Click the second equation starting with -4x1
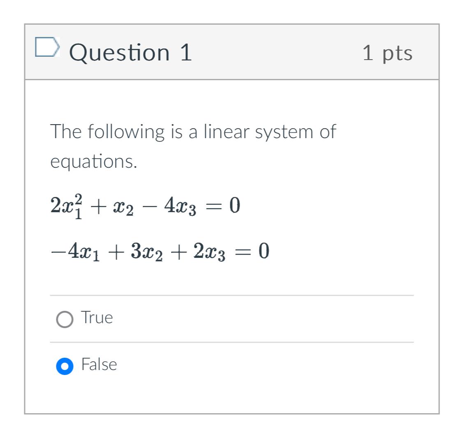This screenshot has width=463, height=442. point(160,251)
